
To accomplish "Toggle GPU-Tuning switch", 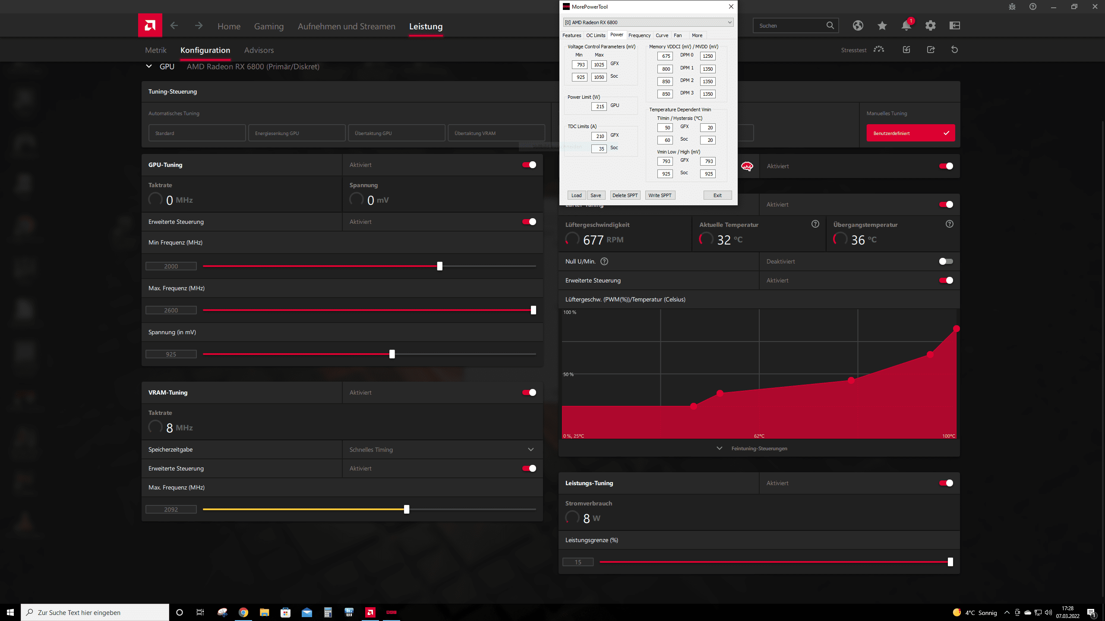I will tap(529, 165).
